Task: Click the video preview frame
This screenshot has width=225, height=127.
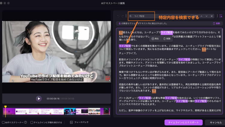Action: (x=56, y=52)
